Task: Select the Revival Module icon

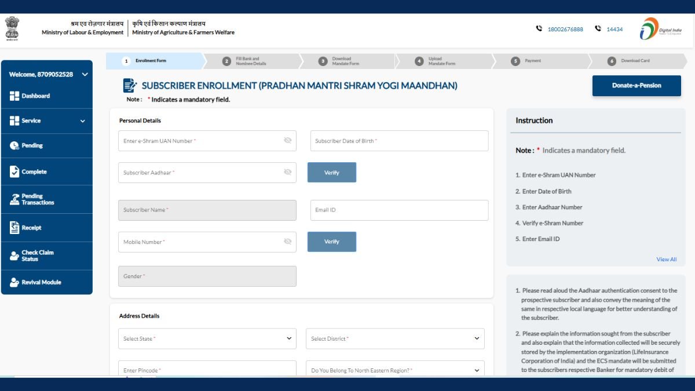Action: [14, 282]
